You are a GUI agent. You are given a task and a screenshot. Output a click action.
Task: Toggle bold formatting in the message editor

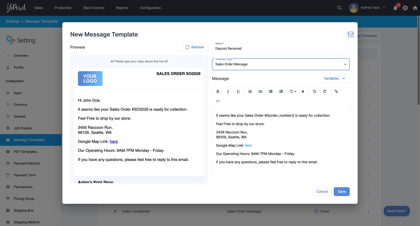tap(218, 92)
